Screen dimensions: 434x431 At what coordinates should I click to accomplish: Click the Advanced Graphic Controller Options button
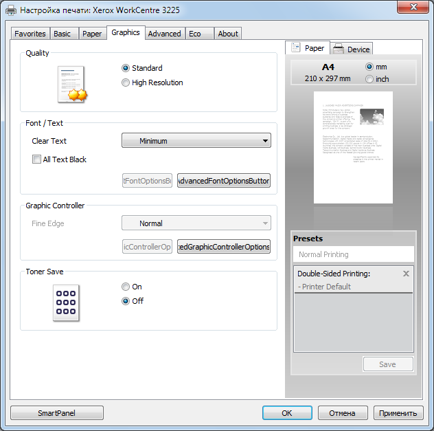(224, 247)
